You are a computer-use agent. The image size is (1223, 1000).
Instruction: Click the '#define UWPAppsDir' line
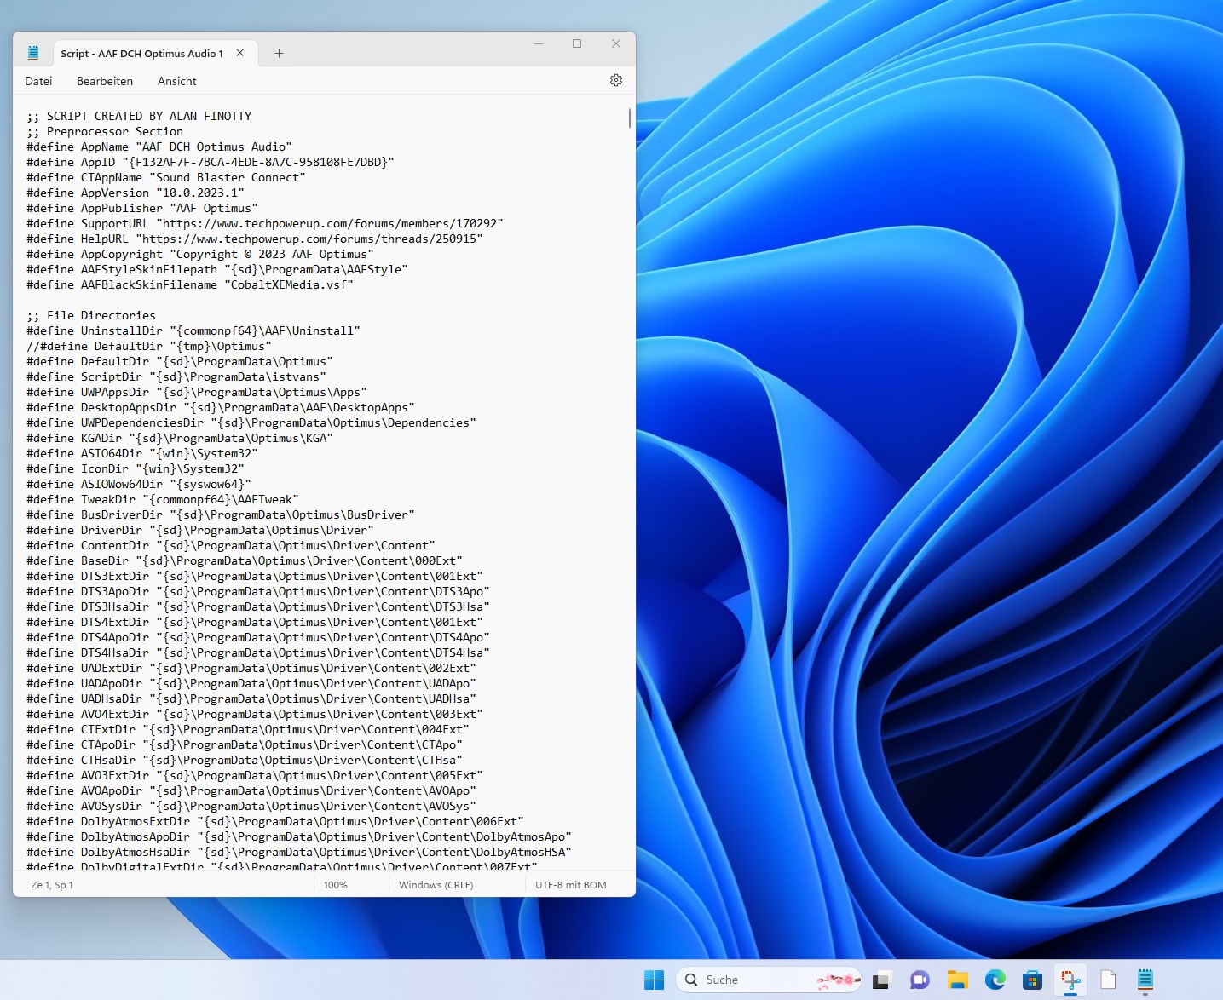(197, 392)
